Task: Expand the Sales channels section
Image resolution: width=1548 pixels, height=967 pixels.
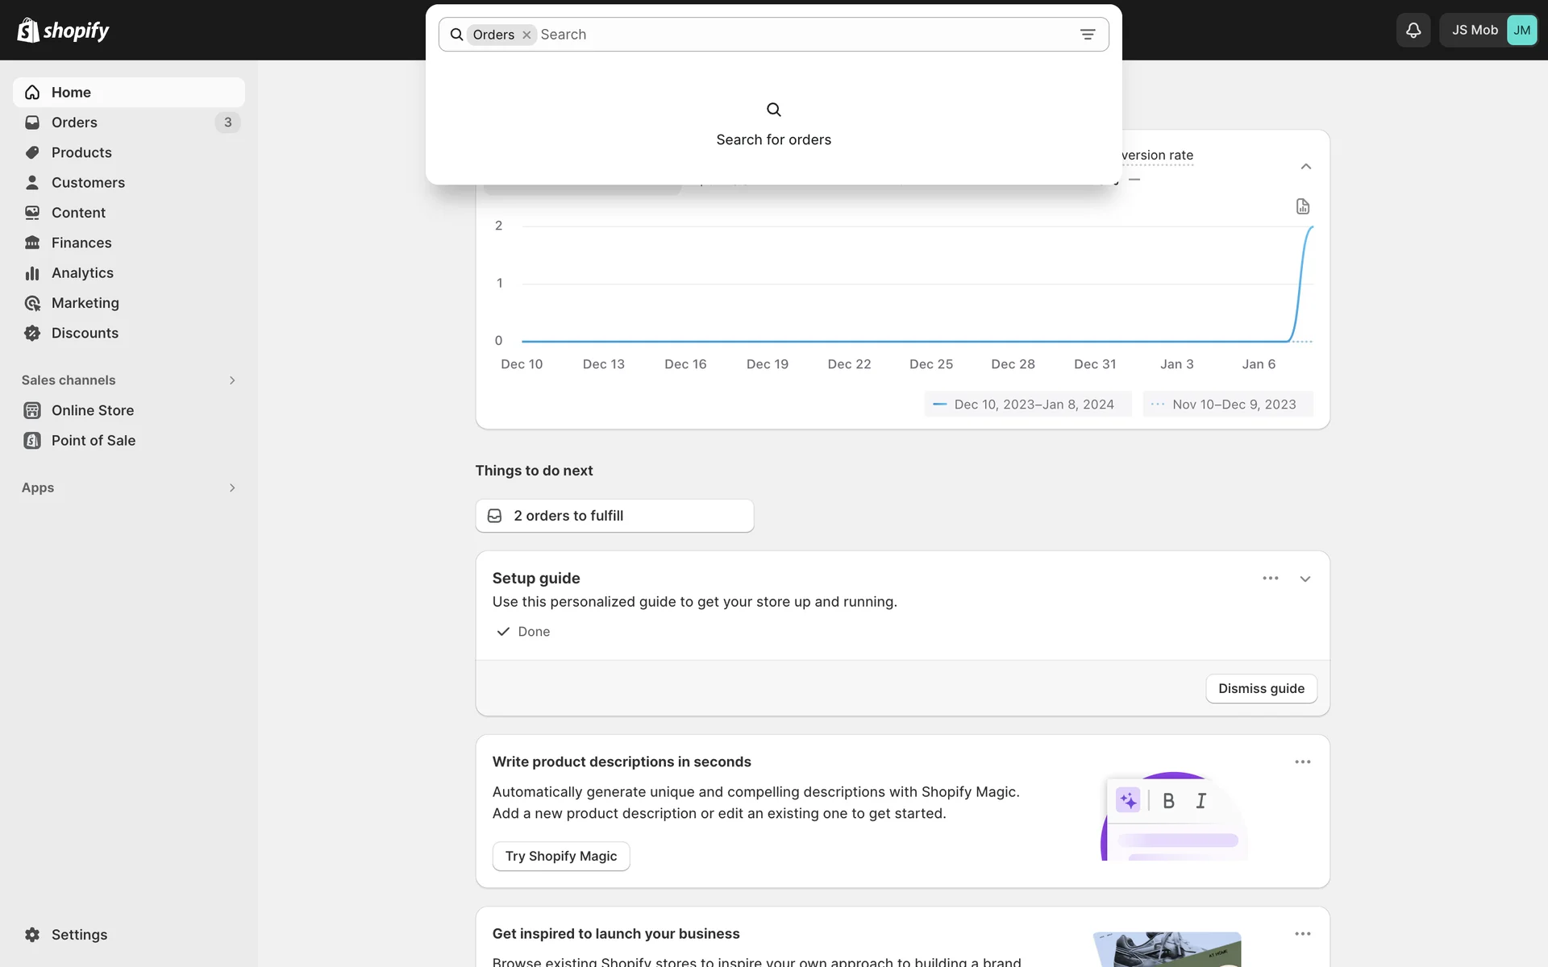Action: tap(231, 380)
